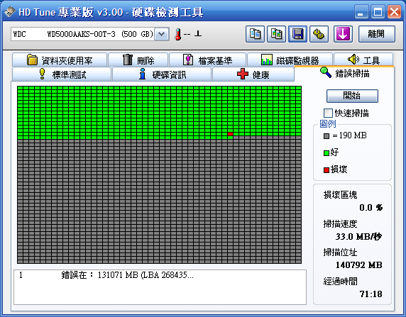Enable the 快速掃描 quick scan checkbox
Screen dimensions: 406x317
point(328,113)
